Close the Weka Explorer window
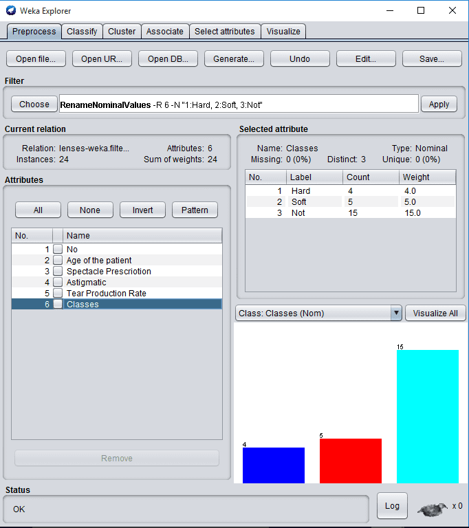The image size is (469, 528). coord(452,10)
